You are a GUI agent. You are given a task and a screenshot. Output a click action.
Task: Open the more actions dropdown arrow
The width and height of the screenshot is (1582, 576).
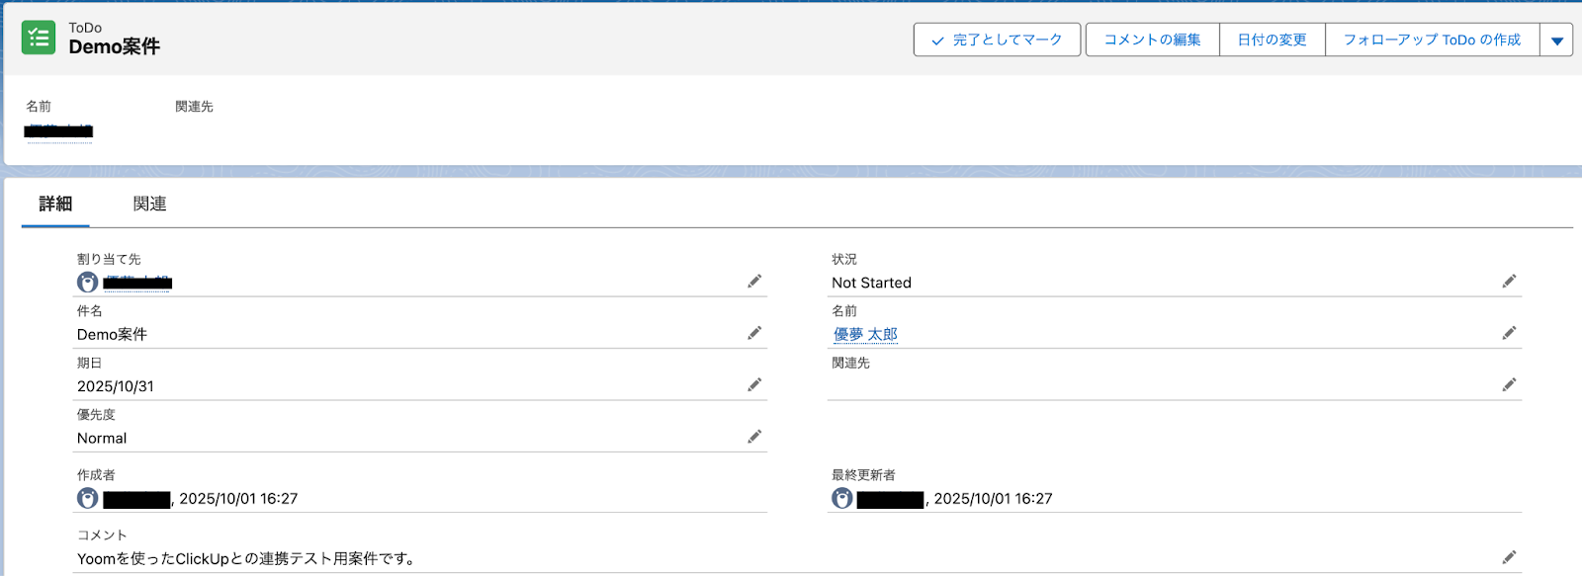pyautogui.click(x=1556, y=41)
